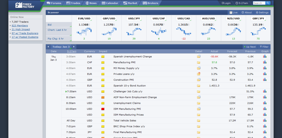
Task: Change the Chart: Last 6 hr option
Action: (x=59, y=32)
